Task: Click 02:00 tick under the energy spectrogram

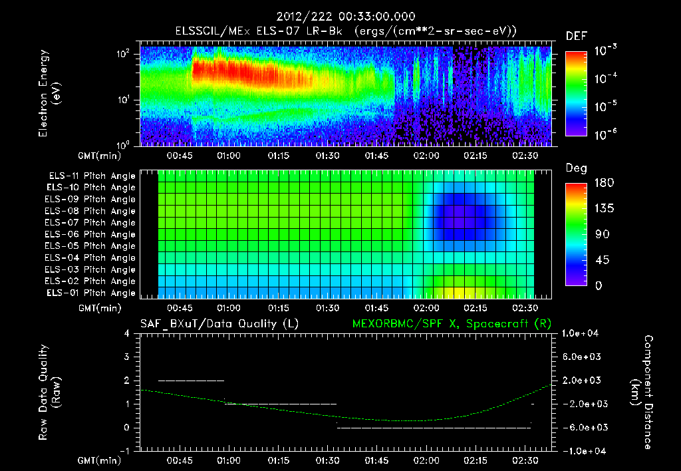Action: coord(426,156)
